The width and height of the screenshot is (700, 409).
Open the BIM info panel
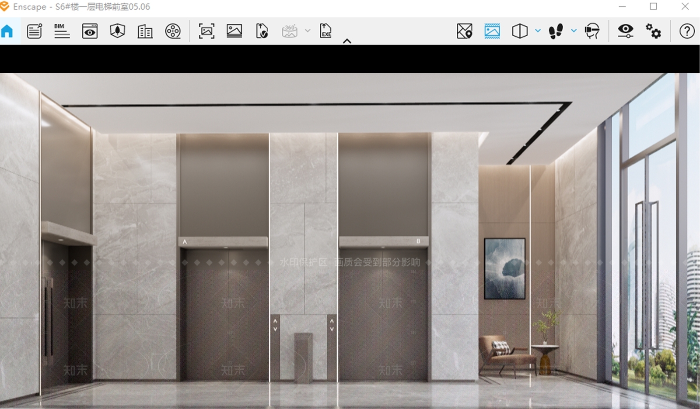[x=62, y=31]
